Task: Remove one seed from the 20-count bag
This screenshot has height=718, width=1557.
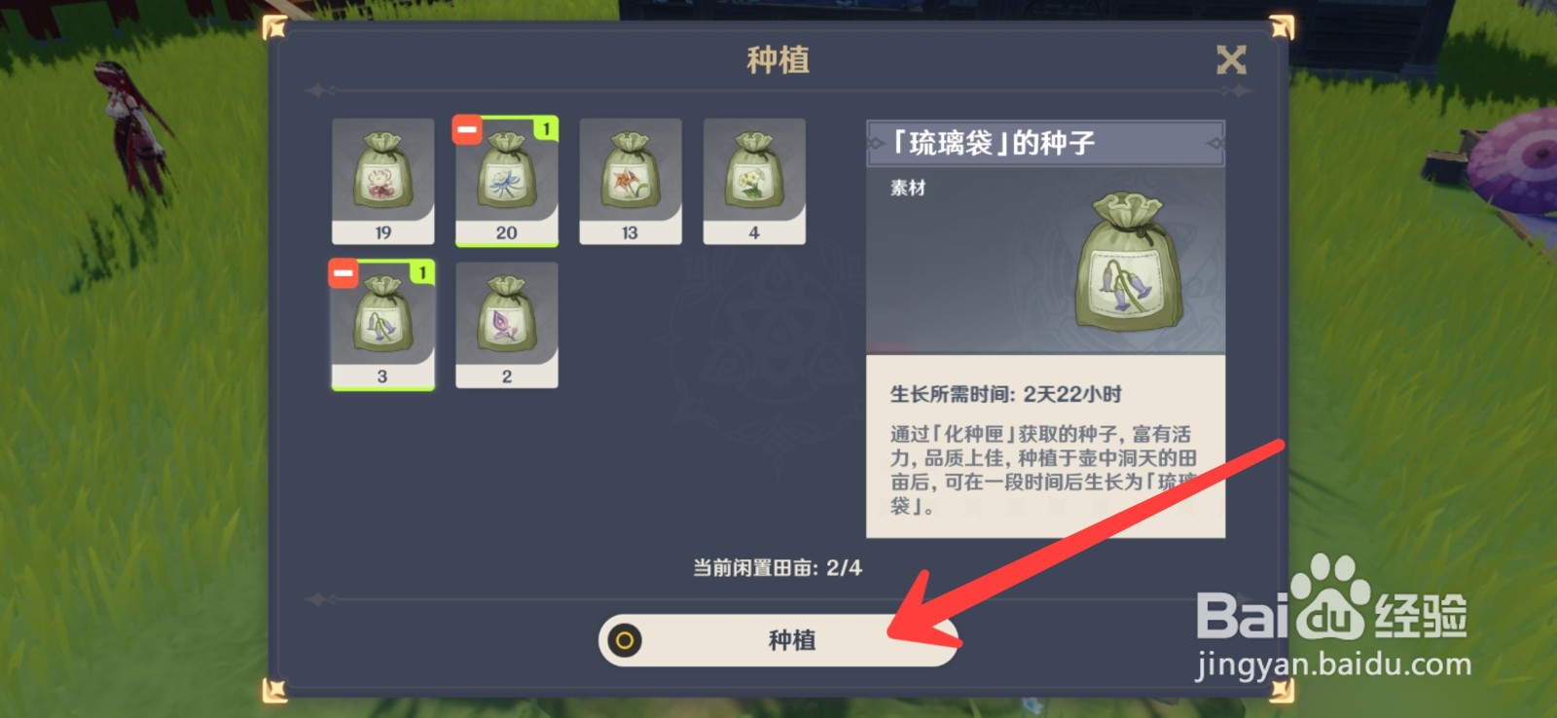Action: (467, 128)
